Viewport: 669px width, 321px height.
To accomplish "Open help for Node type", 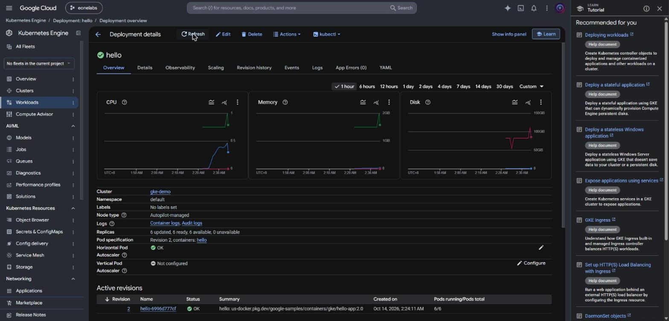I will [124, 215].
